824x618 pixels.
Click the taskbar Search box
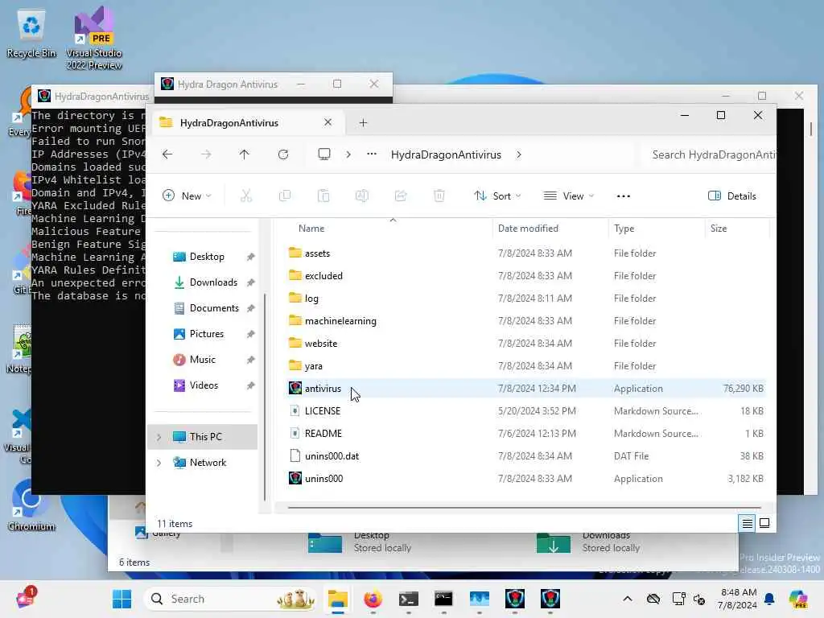(x=231, y=599)
